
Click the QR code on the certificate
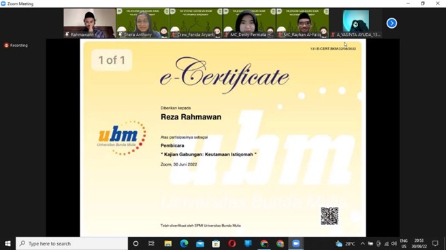click(330, 216)
